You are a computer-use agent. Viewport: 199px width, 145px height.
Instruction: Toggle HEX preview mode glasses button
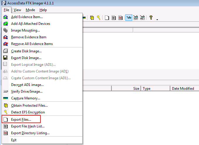[x=142, y=18]
